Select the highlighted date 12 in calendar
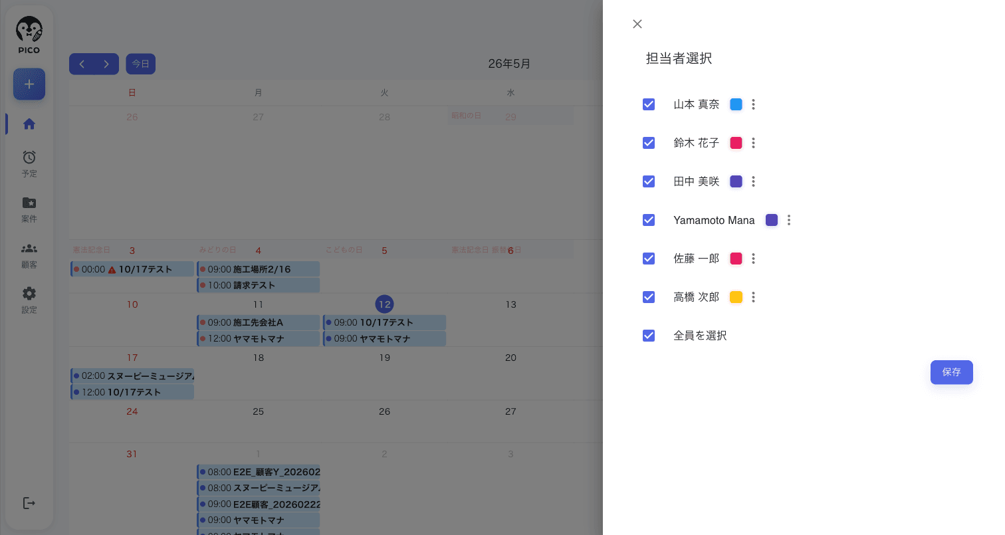This screenshot has width=1005, height=535. pos(384,304)
